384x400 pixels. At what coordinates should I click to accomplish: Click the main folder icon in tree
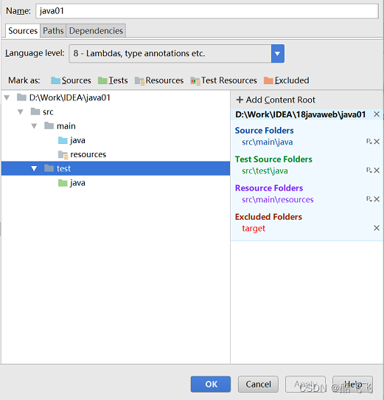coord(49,125)
